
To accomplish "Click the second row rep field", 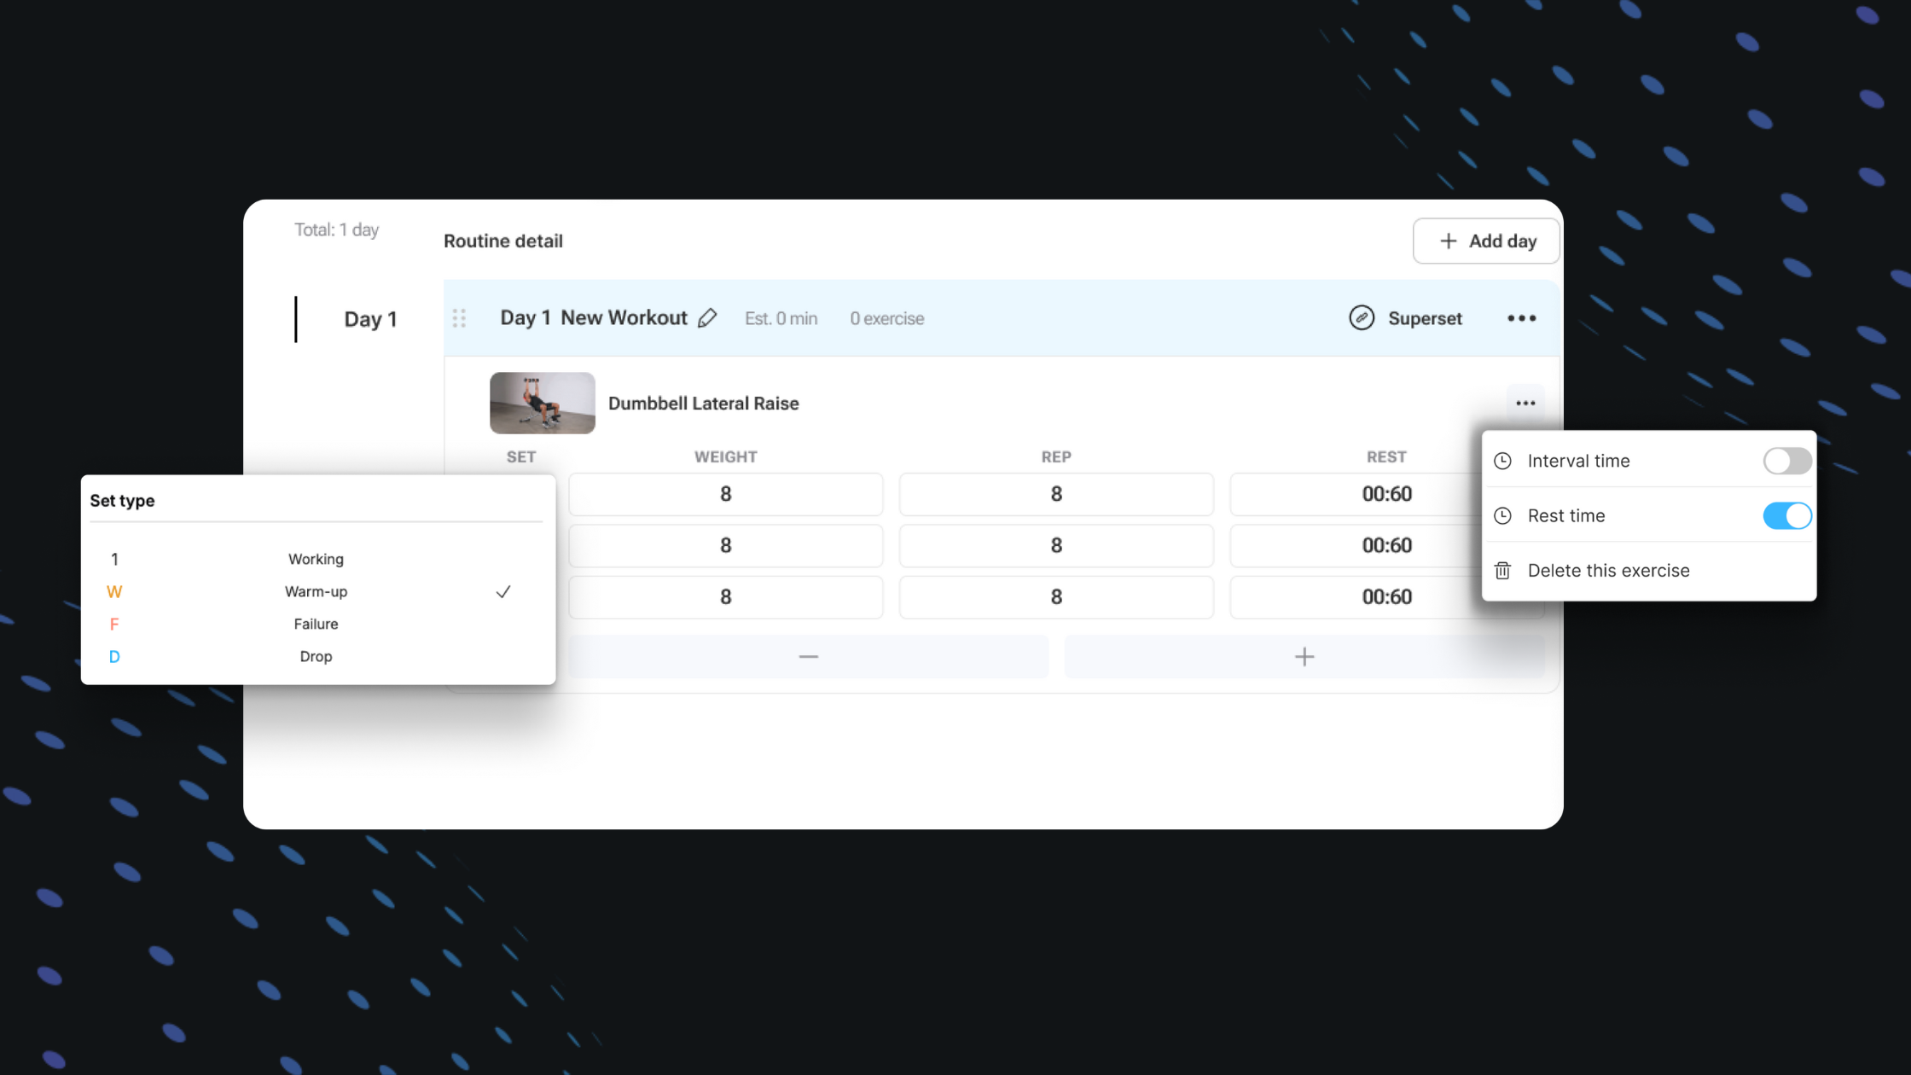I will click(x=1056, y=545).
